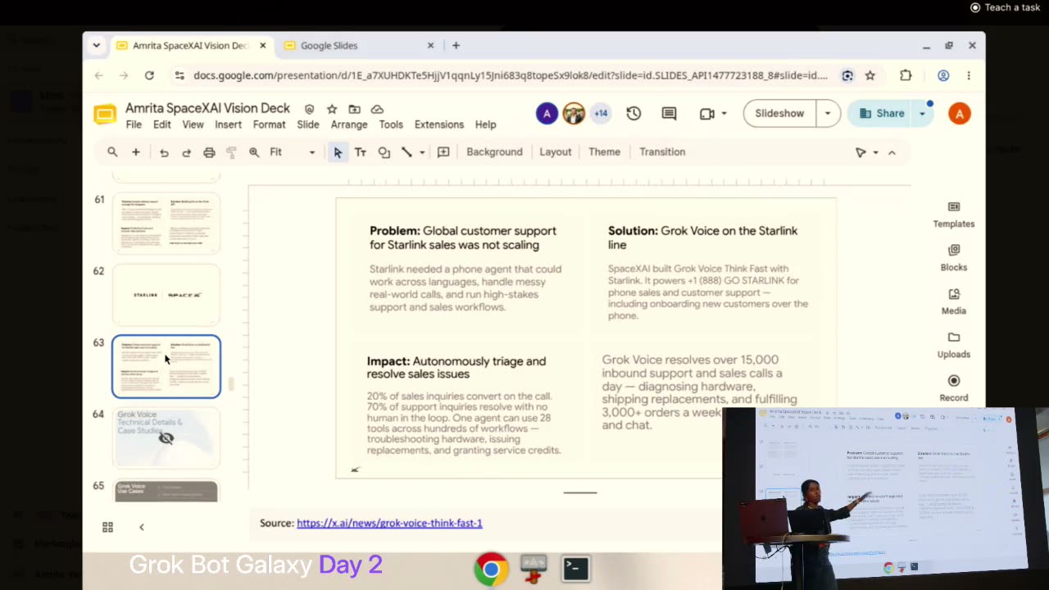Open the comments history panel
Screen dimensions: 1049x590
669,114
